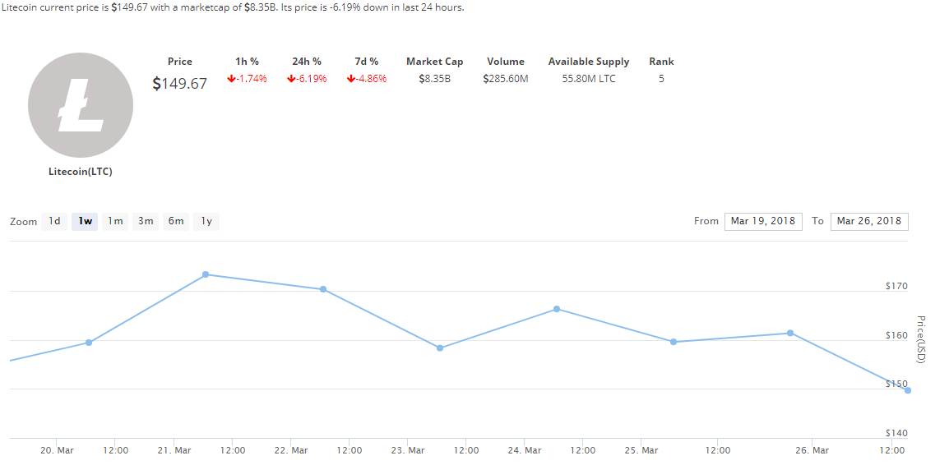Click the chart data point on 24 Mar
The width and height of the screenshot is (949, 465).
(x=557, y=309)
